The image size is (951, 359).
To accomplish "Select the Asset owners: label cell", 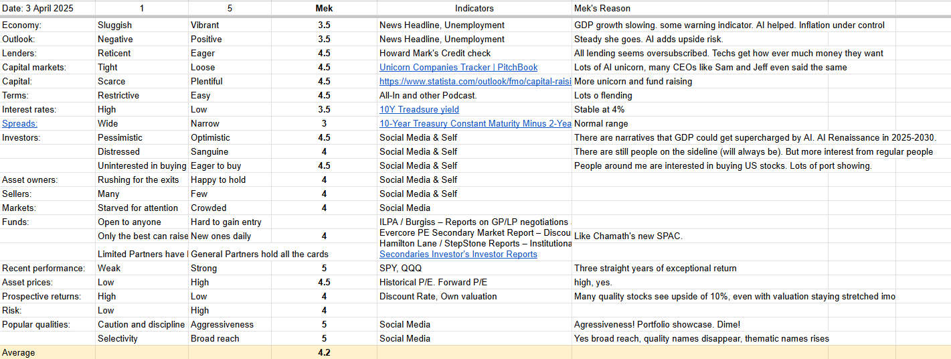I will pos(48,179).
